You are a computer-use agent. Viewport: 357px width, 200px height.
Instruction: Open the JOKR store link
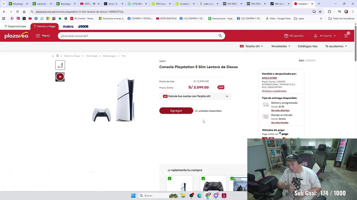pyautogui.click(x=83, y=26)
